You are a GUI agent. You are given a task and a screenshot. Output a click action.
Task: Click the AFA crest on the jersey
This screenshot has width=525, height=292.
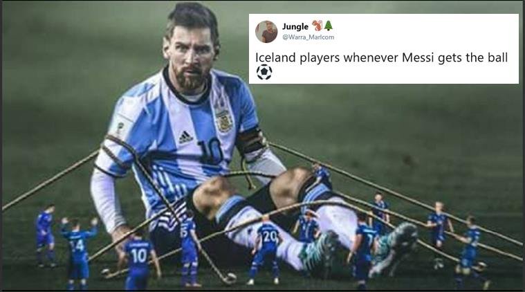pyautogui.click(x=224, y=120)
